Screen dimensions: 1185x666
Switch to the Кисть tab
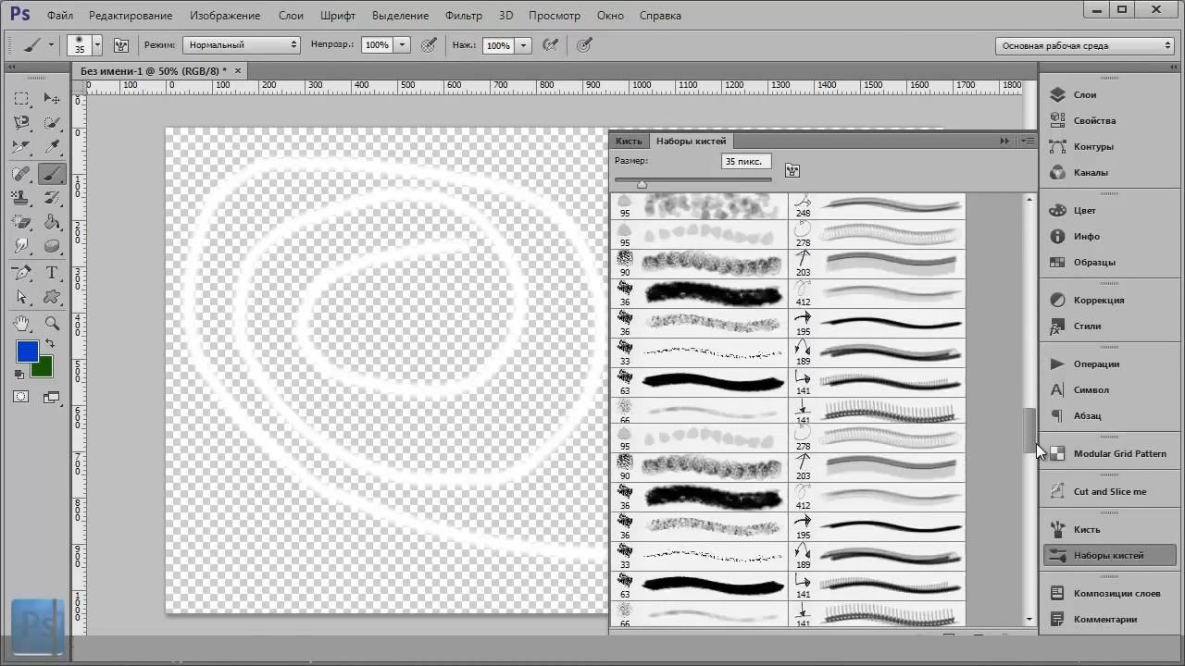click(x=629, y=141)
